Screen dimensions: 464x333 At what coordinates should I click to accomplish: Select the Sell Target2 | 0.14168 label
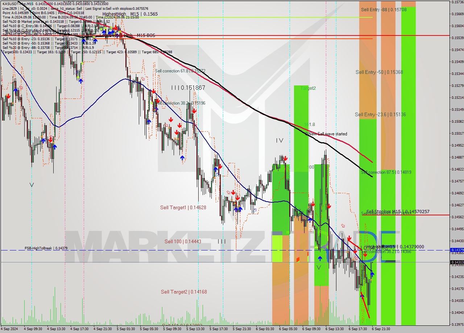pyautogui.click(x=184, y=292)
